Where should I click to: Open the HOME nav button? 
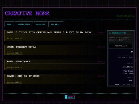(x=9, y=24)
